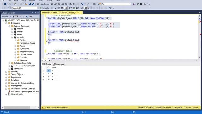Toggle the IntelliSense Enabled icon
The height and width of the screenshot is (114, 202).
point(66,8)
